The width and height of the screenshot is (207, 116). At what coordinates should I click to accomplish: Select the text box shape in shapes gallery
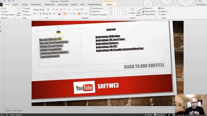111,8
